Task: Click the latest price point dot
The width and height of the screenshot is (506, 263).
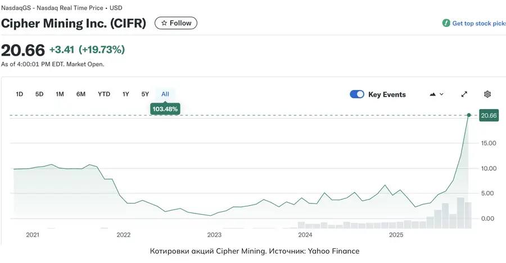Action: [469, 115]
